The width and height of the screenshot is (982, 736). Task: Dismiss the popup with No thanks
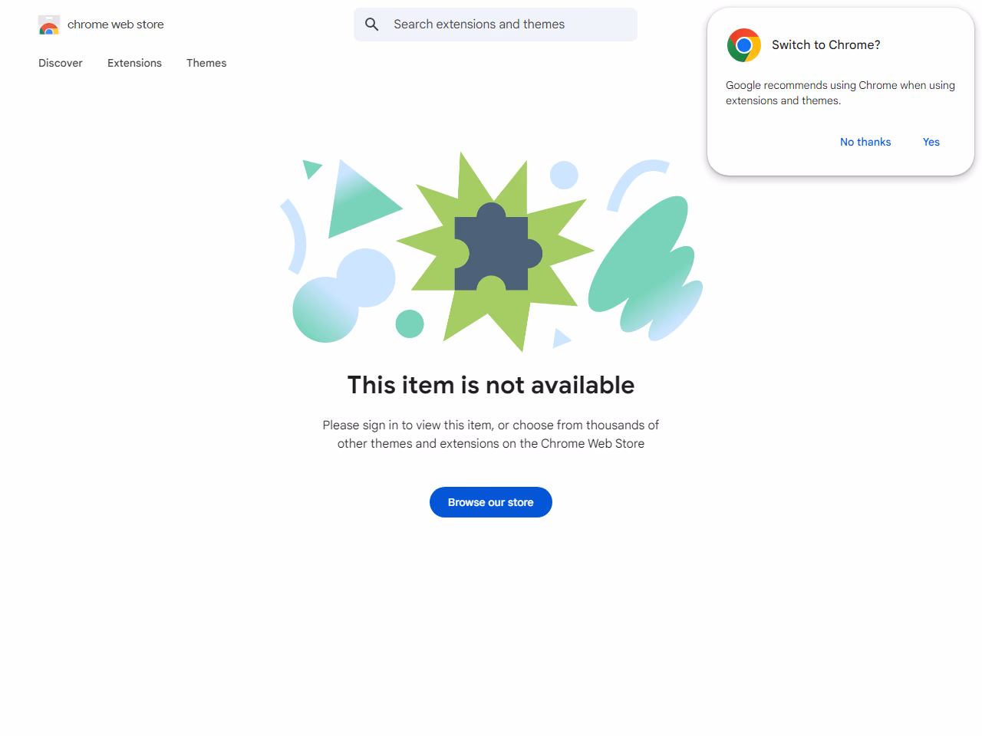(x=865, y=142)
